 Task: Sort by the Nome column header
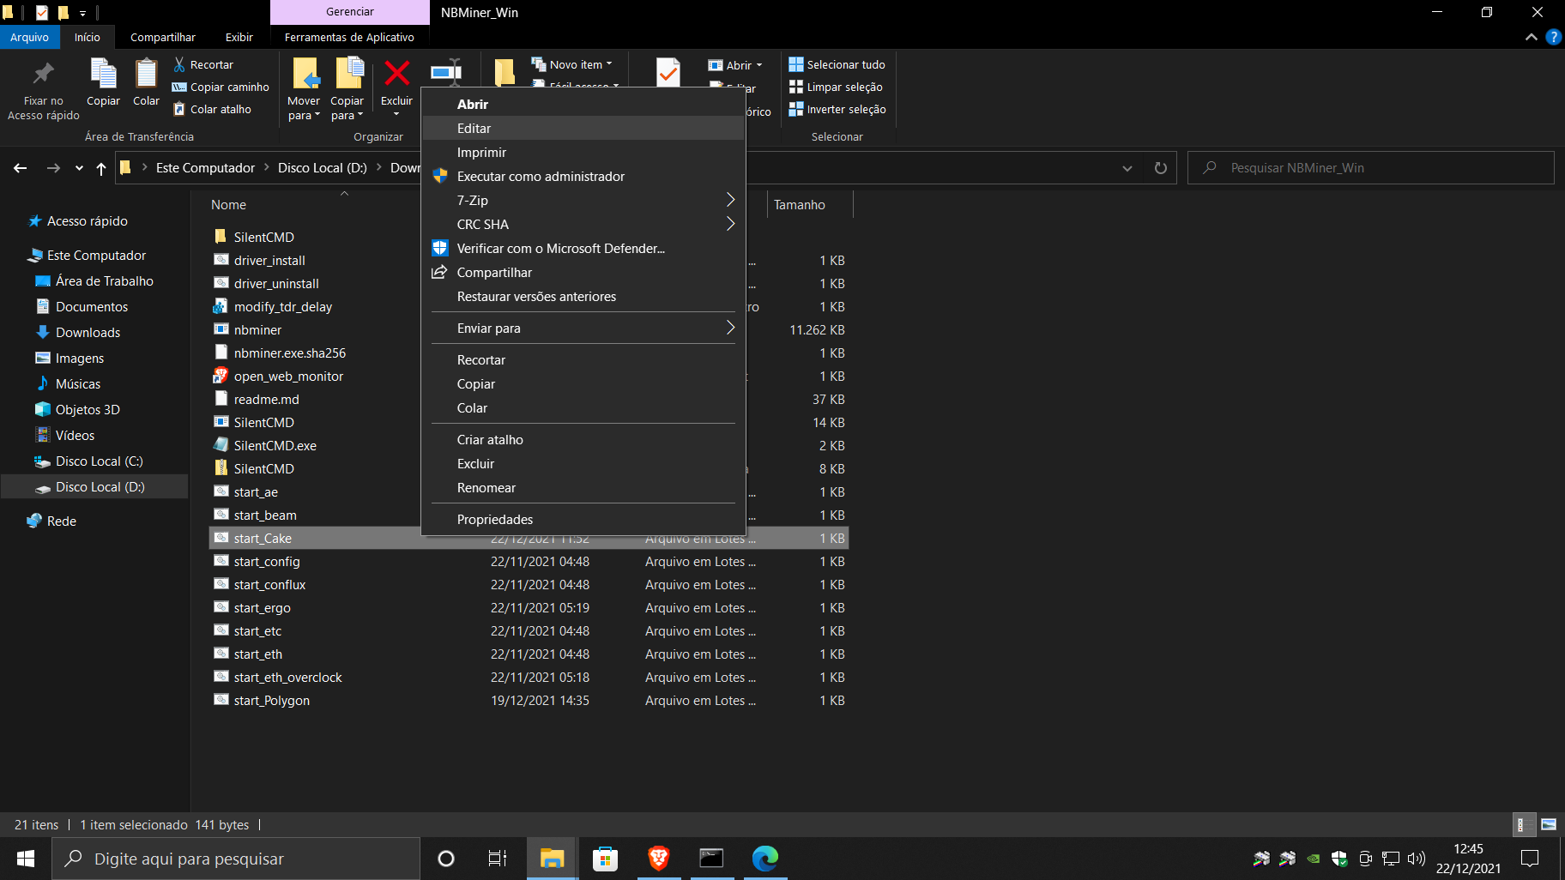[228, 204]
